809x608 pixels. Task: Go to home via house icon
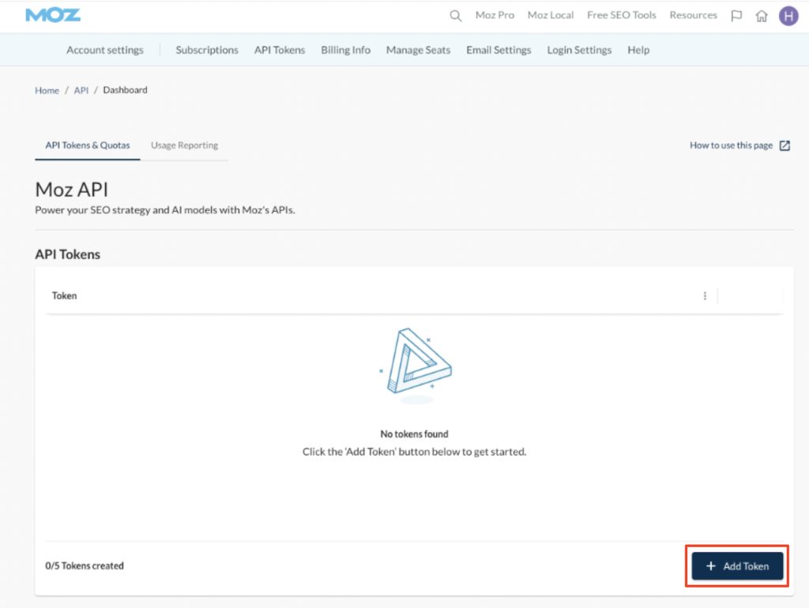pos(762,16)
